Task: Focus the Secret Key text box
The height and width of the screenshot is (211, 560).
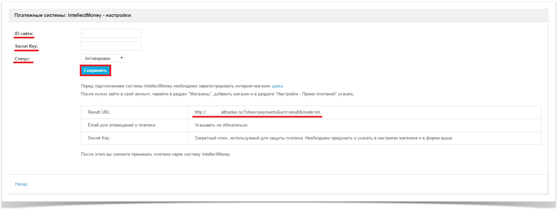Action: click(111, 46)
